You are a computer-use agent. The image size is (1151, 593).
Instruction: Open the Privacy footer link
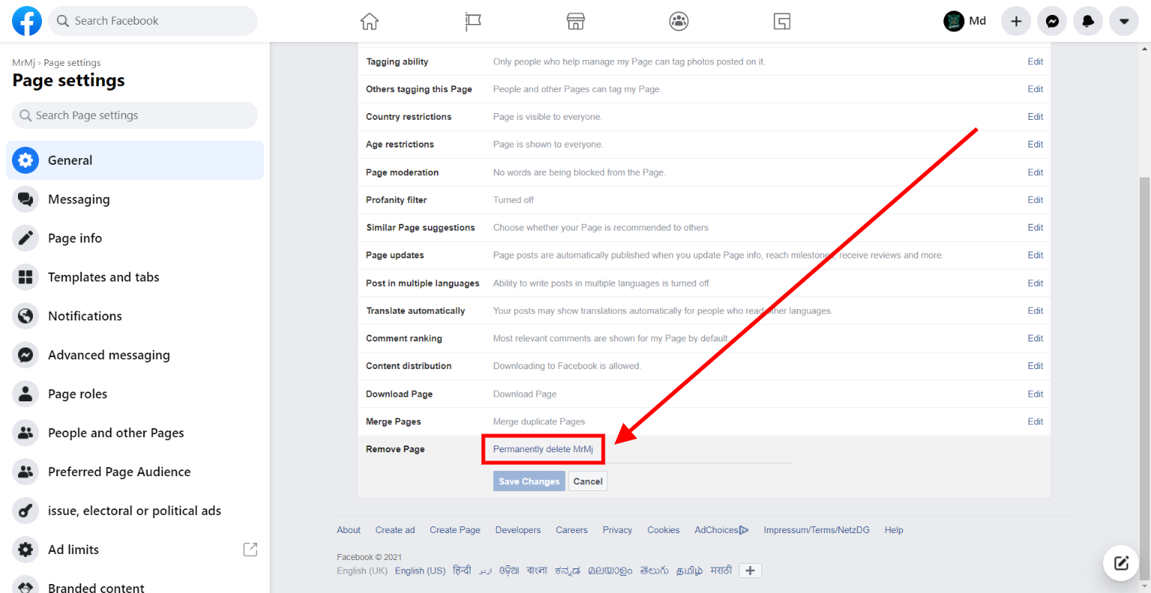click(617, 530)
